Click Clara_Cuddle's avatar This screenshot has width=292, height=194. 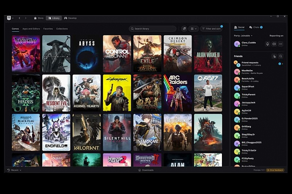[x=237, y=44]
